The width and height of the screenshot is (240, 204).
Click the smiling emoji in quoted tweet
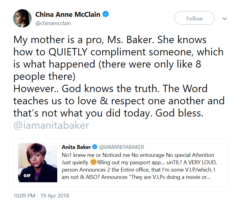click(x=93, y=162)
